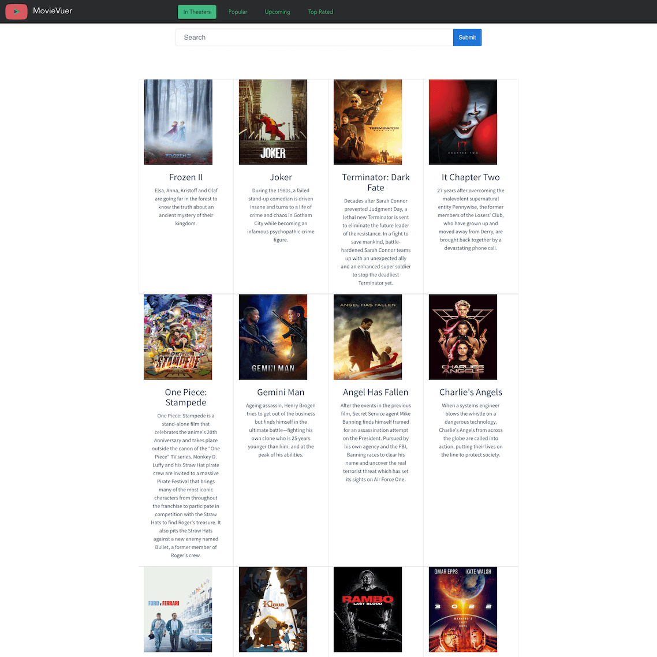Image resolution: width=657 pixels, height=657 pixels.
Task: Click the description beginning 'One Piece: Stampede is a'
Action: (186, 486)
